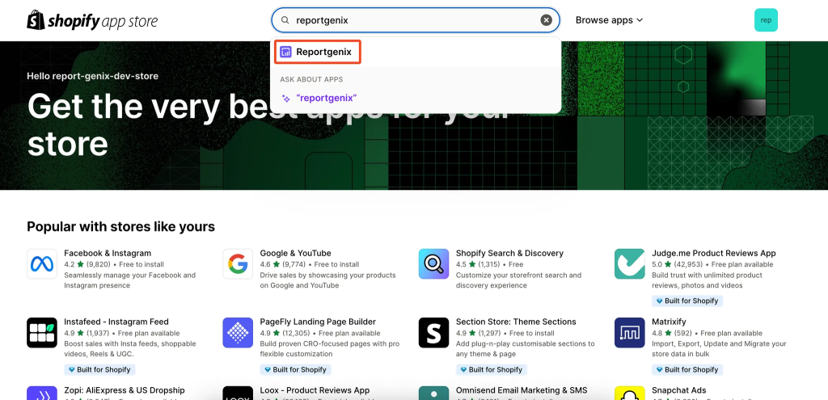Click the Matrixify rating 4.8 (592)
The width and height of the screenshot is (828, 400).
[672, 333]
